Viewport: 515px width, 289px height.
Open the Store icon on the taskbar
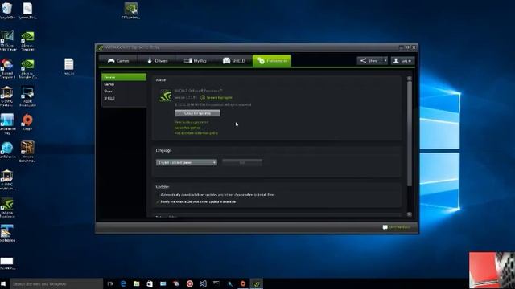pyautogui.click(x=150, y=283)
